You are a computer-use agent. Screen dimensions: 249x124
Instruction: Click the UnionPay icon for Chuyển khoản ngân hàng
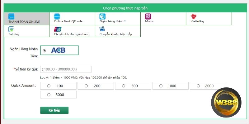(x=58, y=29)
